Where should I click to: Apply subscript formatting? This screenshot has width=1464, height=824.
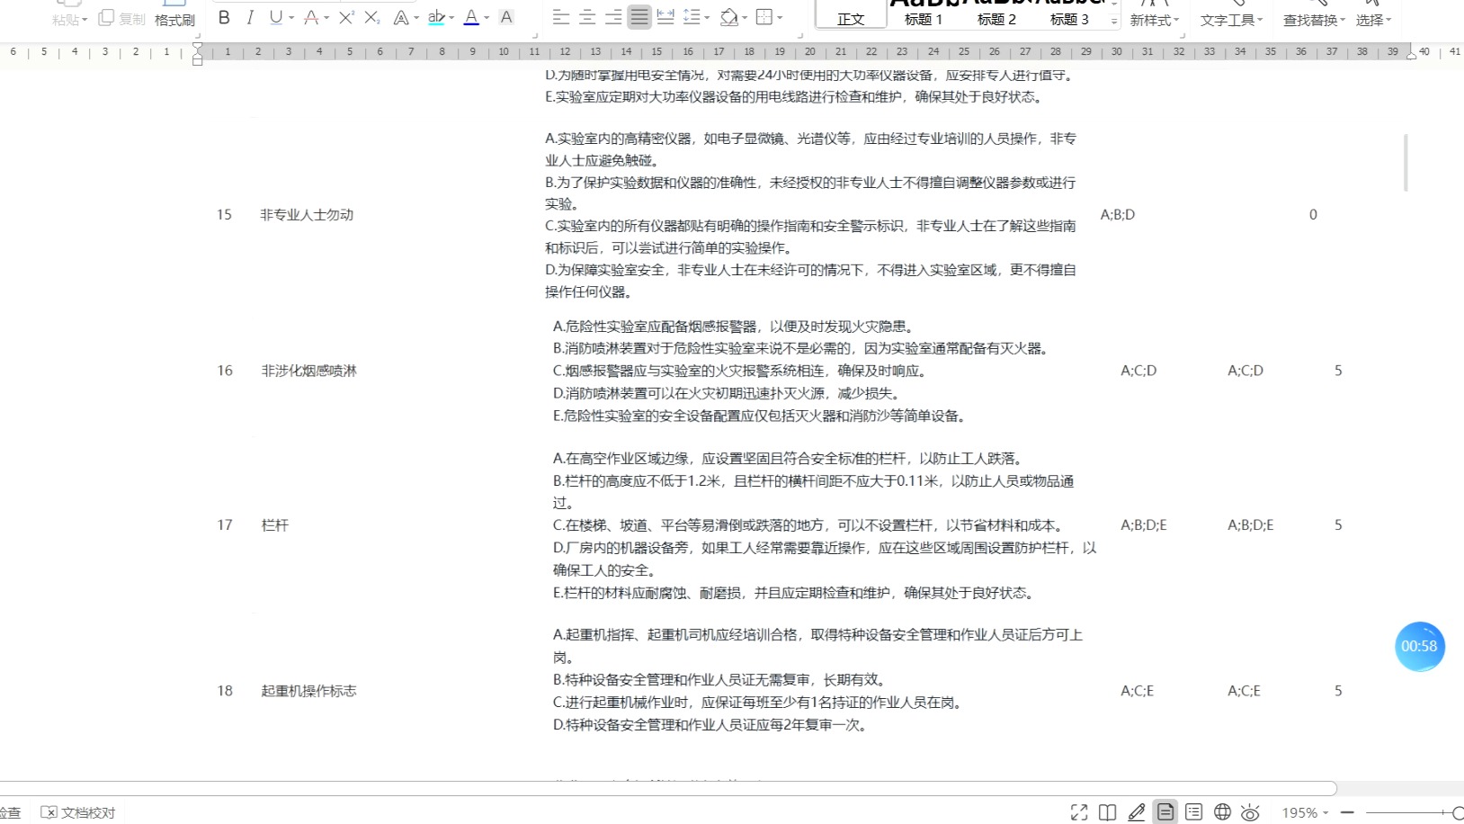click(370, 17)
